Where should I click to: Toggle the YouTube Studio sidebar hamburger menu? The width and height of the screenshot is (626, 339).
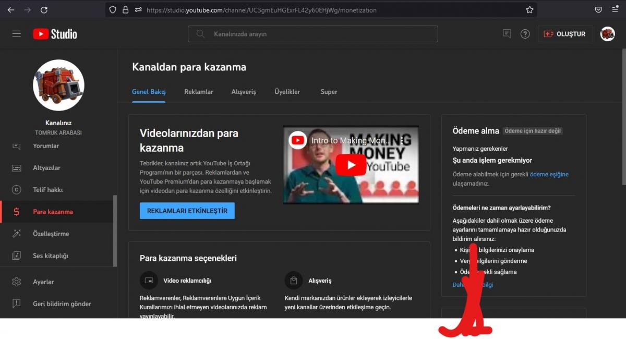[x=17, y=34]
